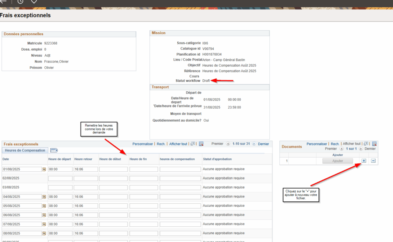Screen dimensions: 393x242
Task: Open the recently visited clock icon
Action: (x=20, y=2)
